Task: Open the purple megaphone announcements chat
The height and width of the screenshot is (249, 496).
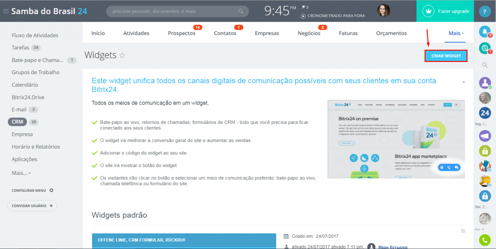Action: click(x=484, y=136)
